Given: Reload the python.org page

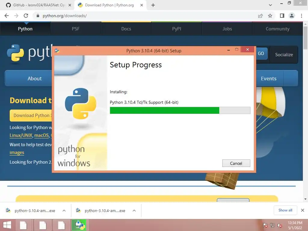Looking at the screenshot, I should [x=26, y=16].
